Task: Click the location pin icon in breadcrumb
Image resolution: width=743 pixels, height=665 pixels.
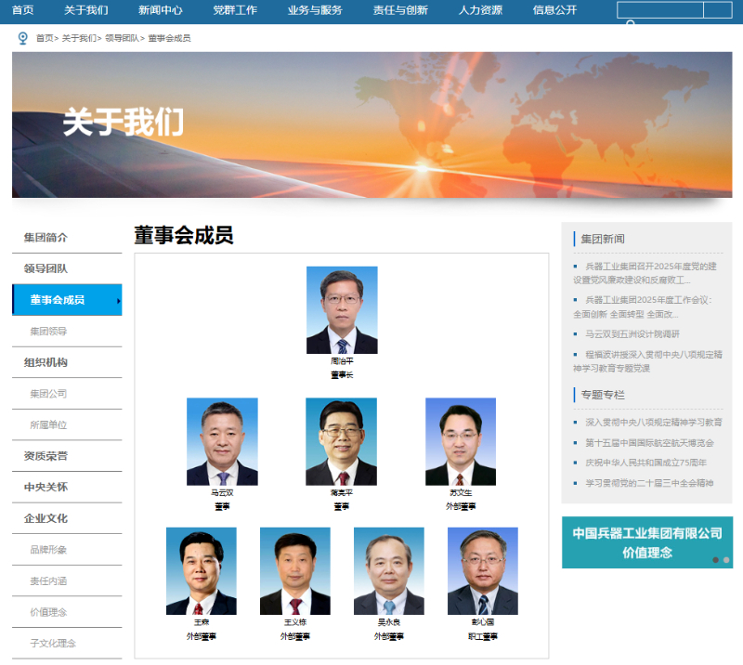Action: [x=23, y=38]
